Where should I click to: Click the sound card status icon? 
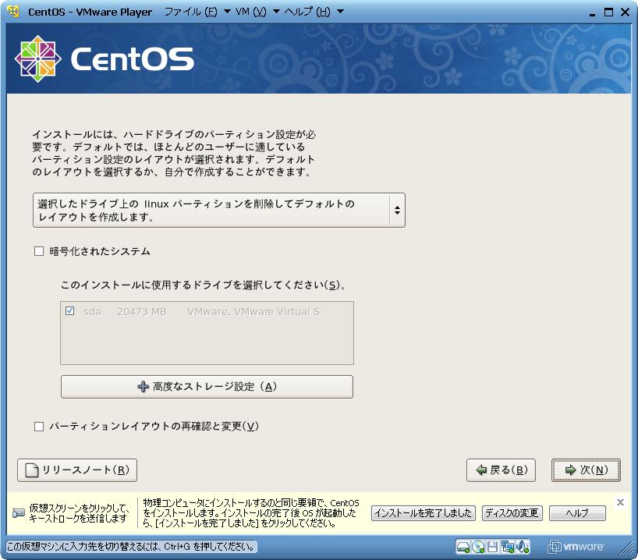click(x=523, y=546)
